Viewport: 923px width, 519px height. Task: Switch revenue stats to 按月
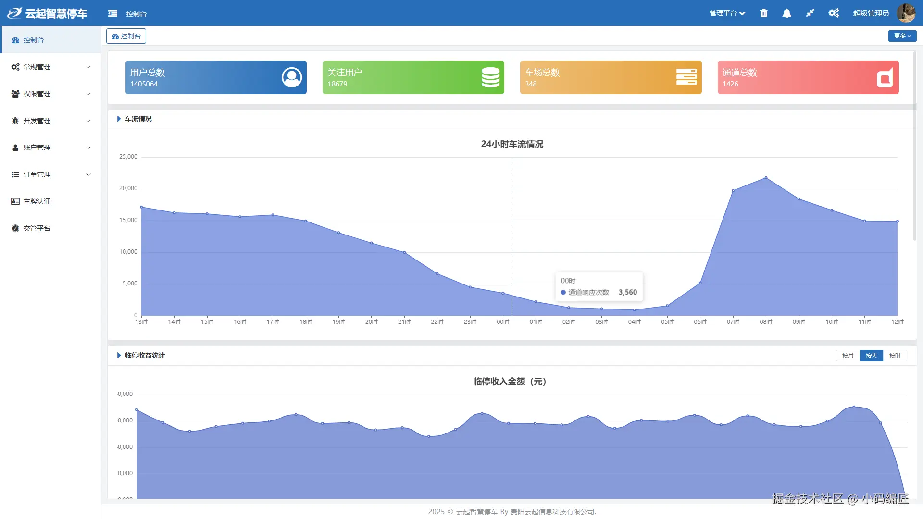pos(848,356)
